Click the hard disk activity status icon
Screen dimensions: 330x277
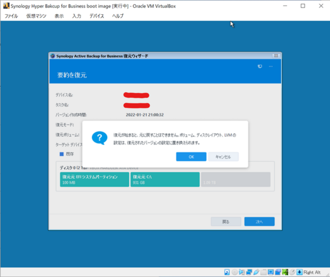[227, 272]
